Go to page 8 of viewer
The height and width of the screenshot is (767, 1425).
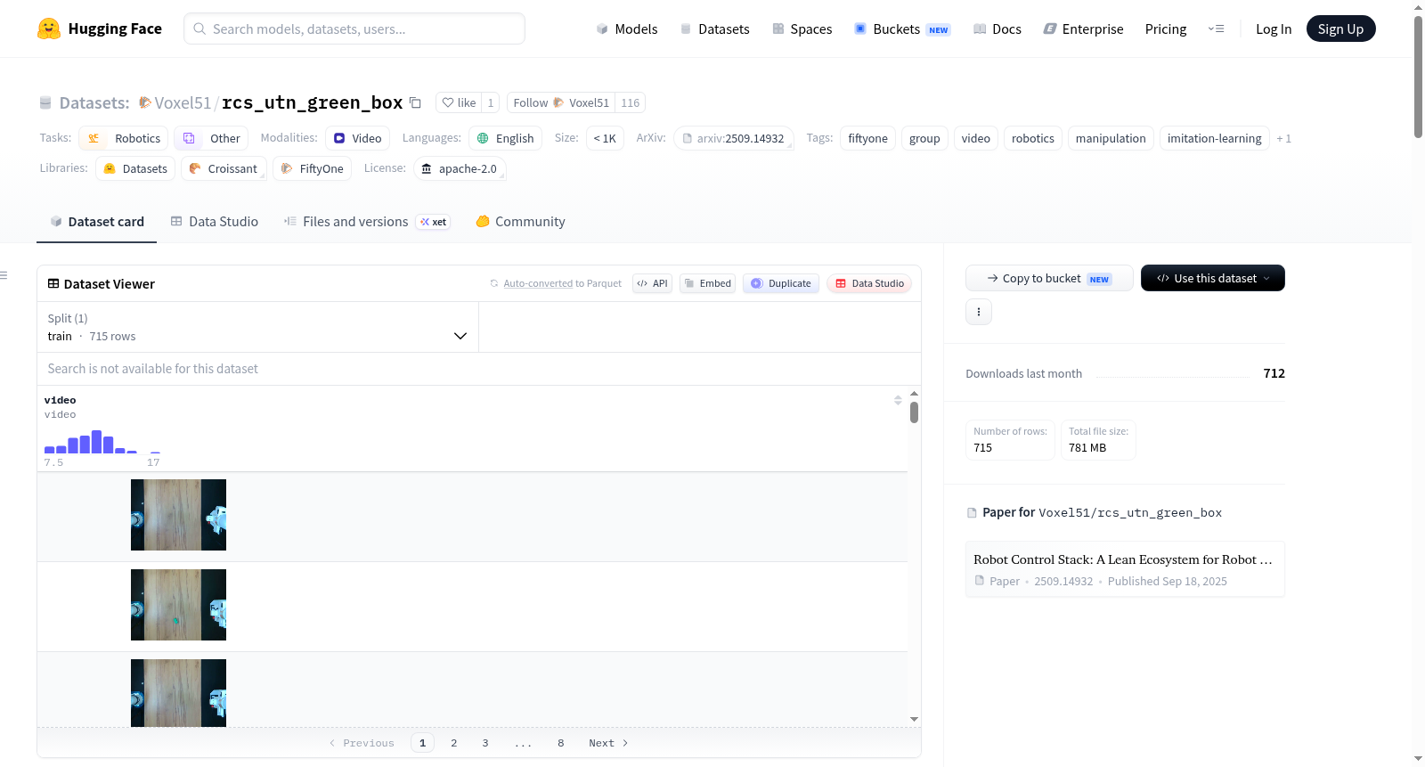tap(561, 743)
